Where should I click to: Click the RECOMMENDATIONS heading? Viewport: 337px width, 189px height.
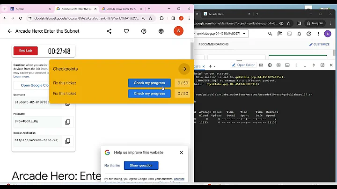(x=213, y=44)
